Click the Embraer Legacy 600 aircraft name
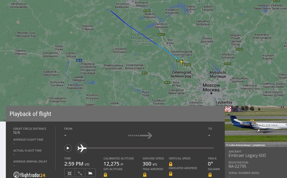Viewport: 287px width, 178px height. point(247,155)
